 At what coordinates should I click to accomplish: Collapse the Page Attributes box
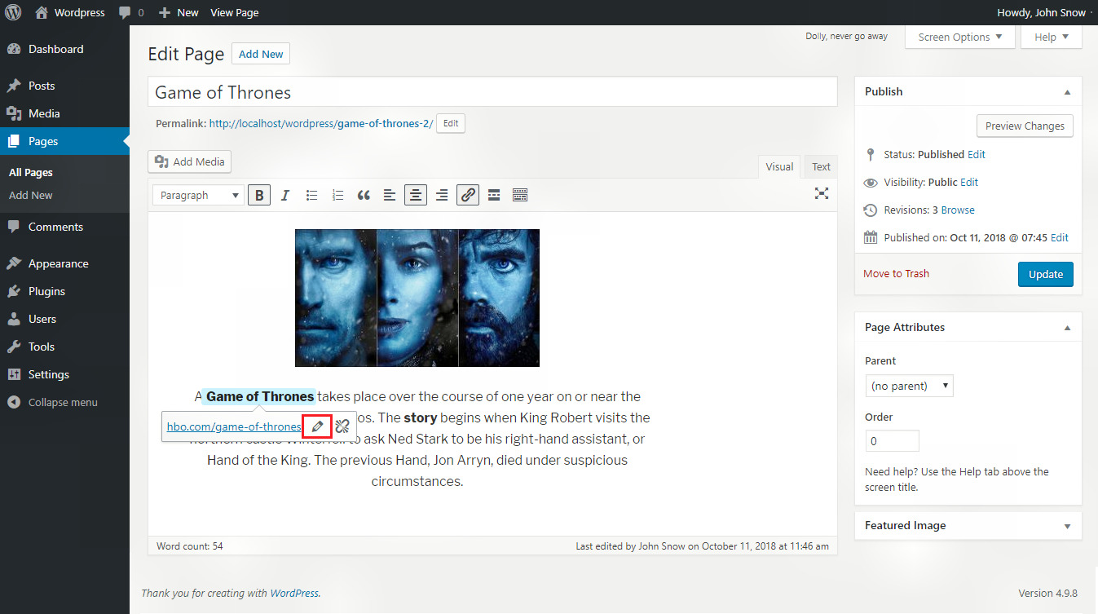tap(1067, 328)
